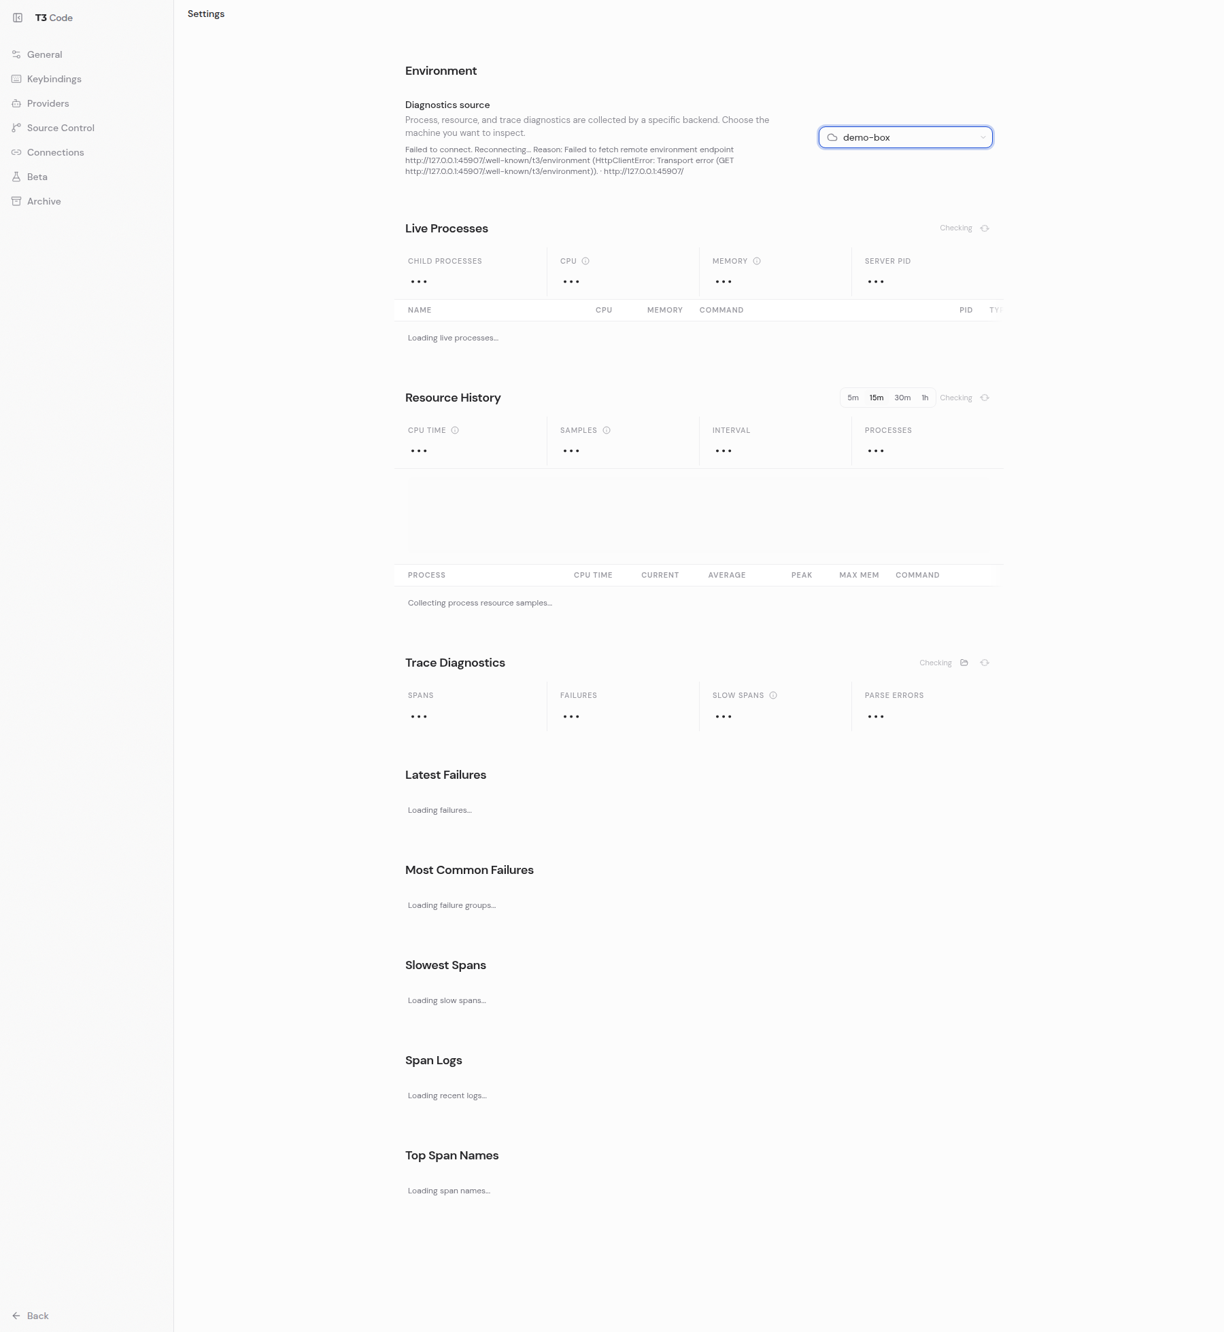Click T3 Code app title

[x=54, y=18]
